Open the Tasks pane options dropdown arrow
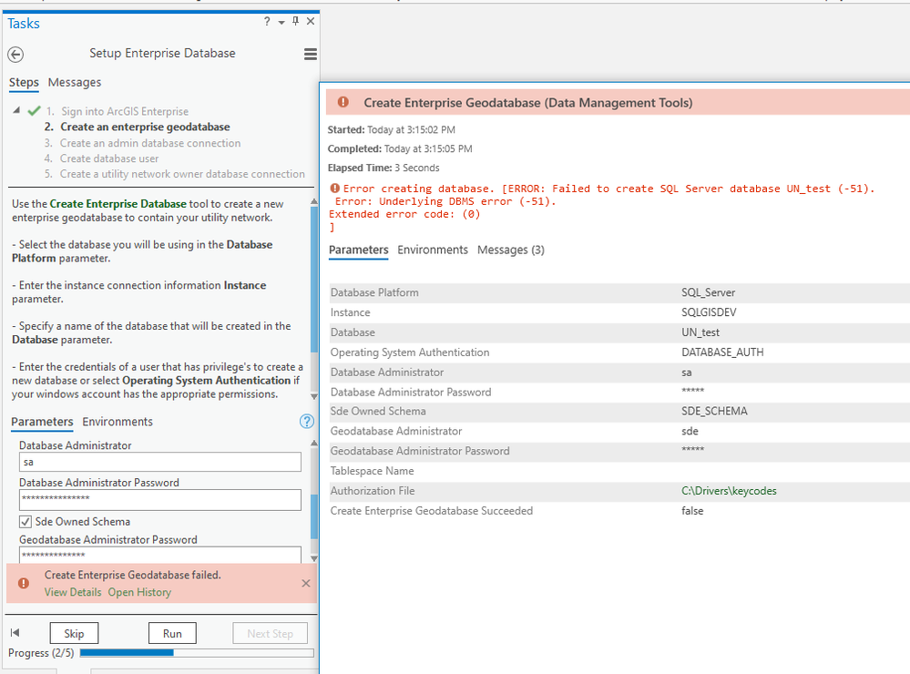The width and height of the screenshot is (910, 674). point(281,22)
